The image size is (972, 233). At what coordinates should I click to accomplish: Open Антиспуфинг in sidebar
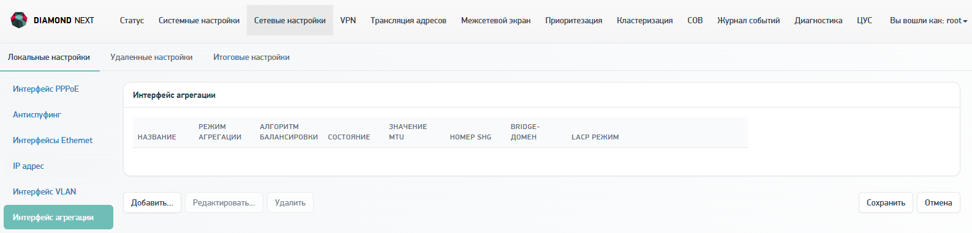click(x=37, y=114)
